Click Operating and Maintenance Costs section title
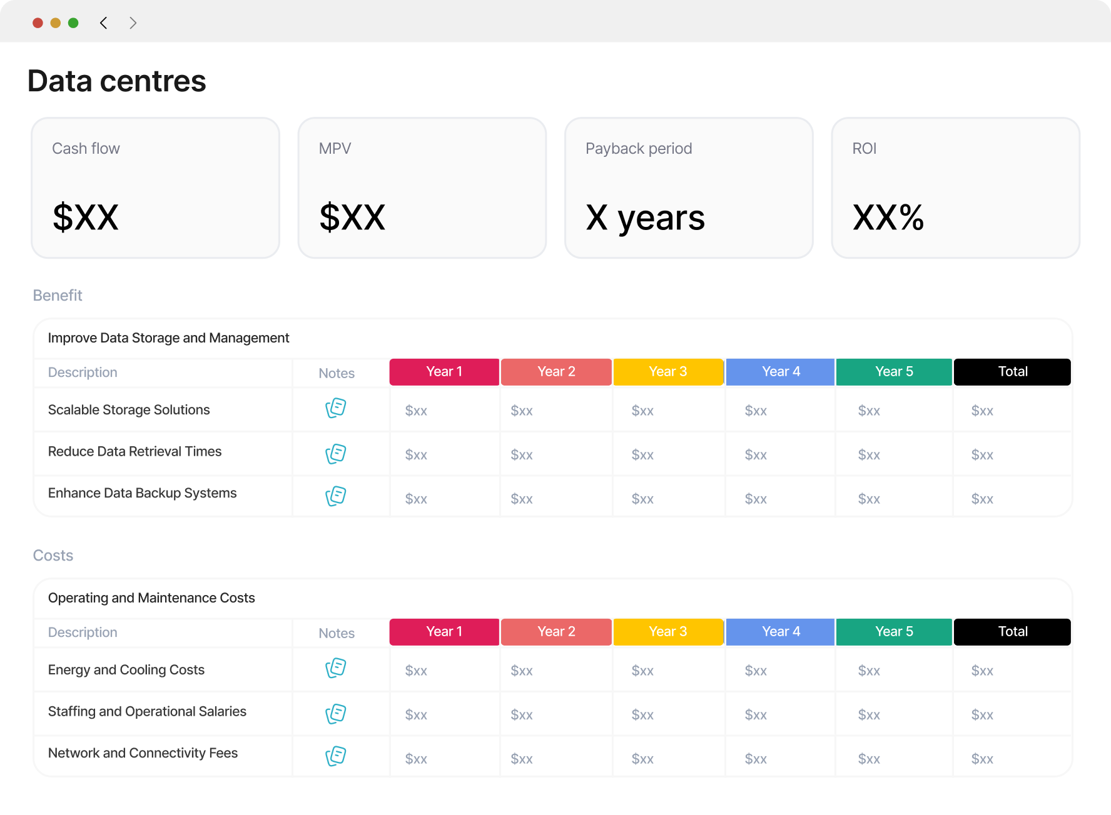 tap(151, 598)
